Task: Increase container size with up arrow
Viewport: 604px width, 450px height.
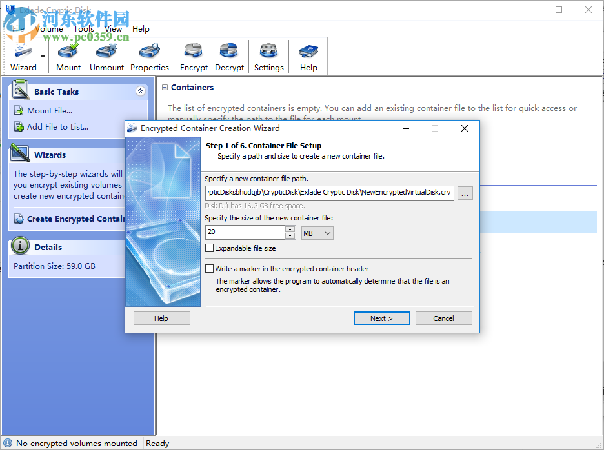Action: [x=290, y=229]
